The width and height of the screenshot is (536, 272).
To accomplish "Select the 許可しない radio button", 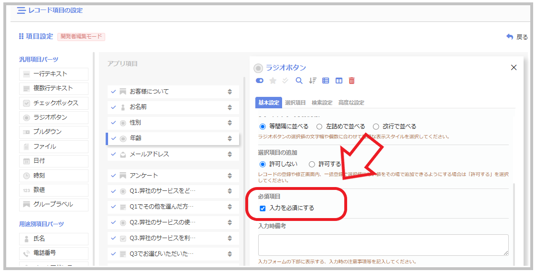I will pos(263,164).
